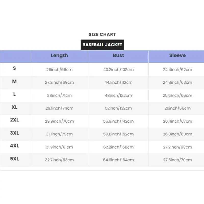The height and width of the screenshot is (204, 204).
Task: Click the 52inch/132cm bust cell
Action: tap(118, 108)
